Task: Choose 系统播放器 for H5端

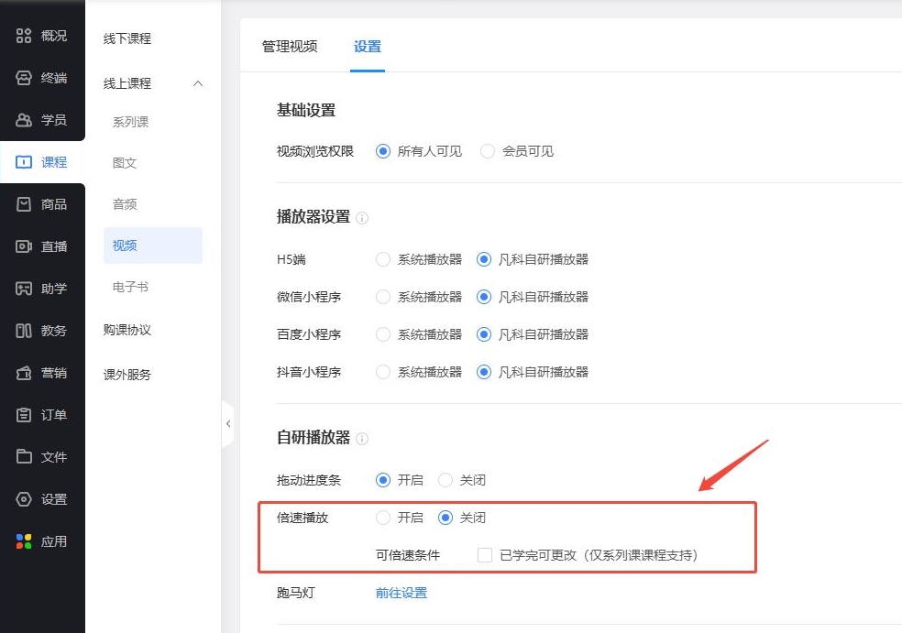Action: coord(383,259)
